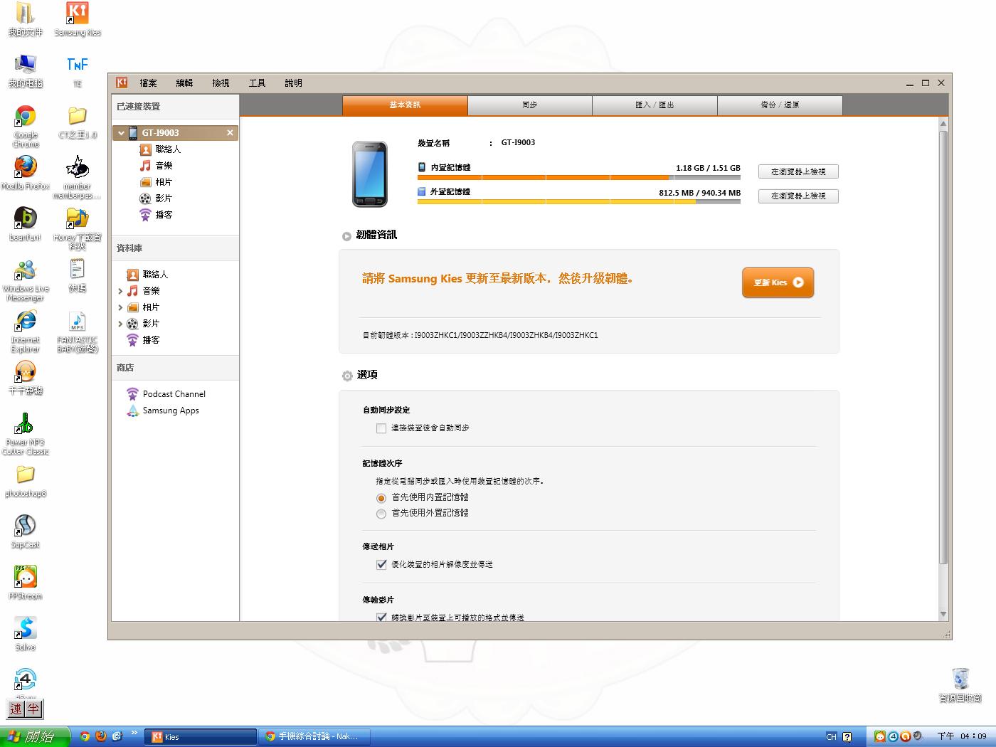996x747 pixels.
Task: Select the Internet Explorer desktop icon
Action: (26, 332)
